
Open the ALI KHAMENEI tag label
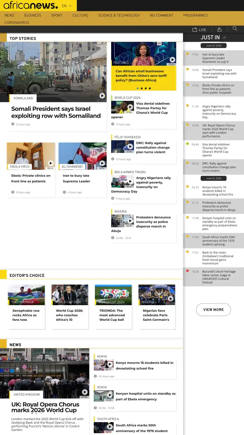[72, 167]
